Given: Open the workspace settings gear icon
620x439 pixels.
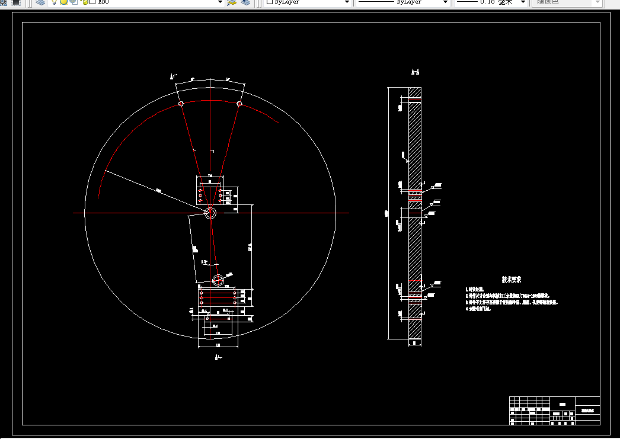Looking at the screenshot, I should point(3,2).
